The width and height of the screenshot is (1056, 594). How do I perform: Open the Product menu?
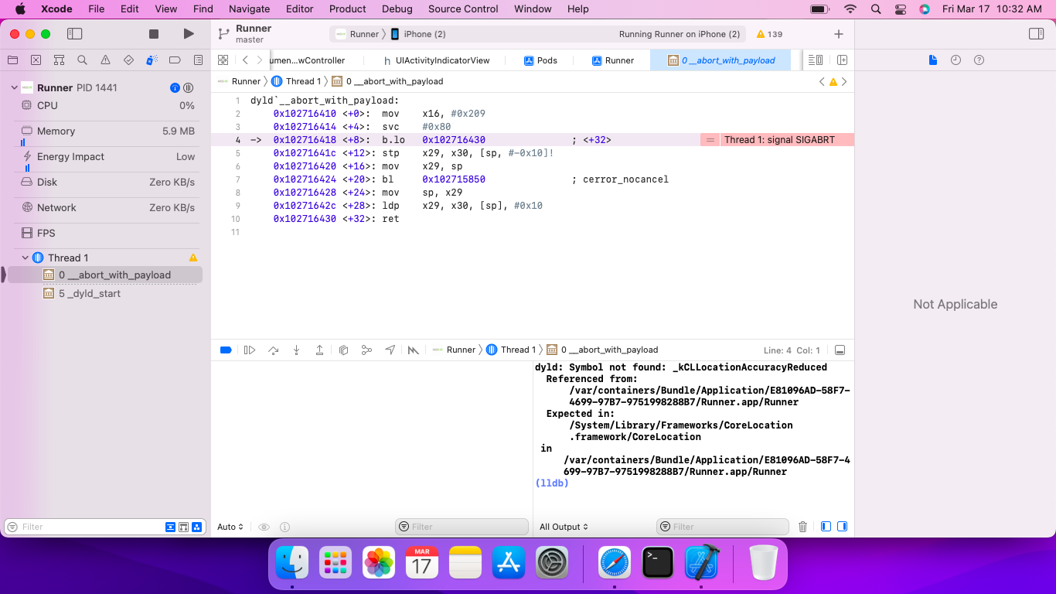point(348,9)
